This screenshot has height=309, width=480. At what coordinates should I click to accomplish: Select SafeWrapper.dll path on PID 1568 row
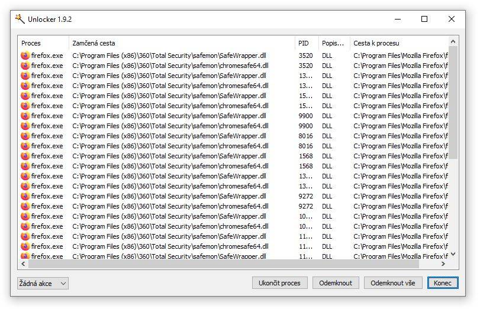point(169,156)
